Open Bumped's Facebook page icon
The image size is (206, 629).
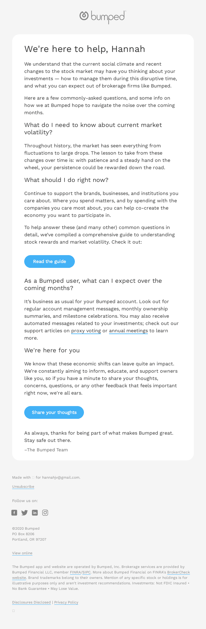tap(14, 513)
